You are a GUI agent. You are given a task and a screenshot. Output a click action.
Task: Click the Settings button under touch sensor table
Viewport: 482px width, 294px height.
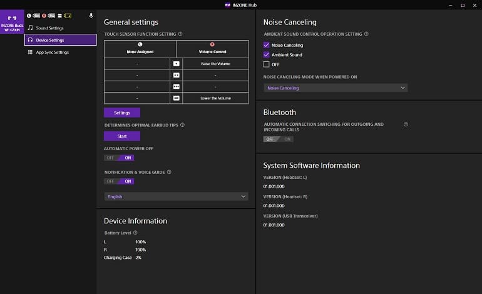pyautogui.click(x=122, y=113)
